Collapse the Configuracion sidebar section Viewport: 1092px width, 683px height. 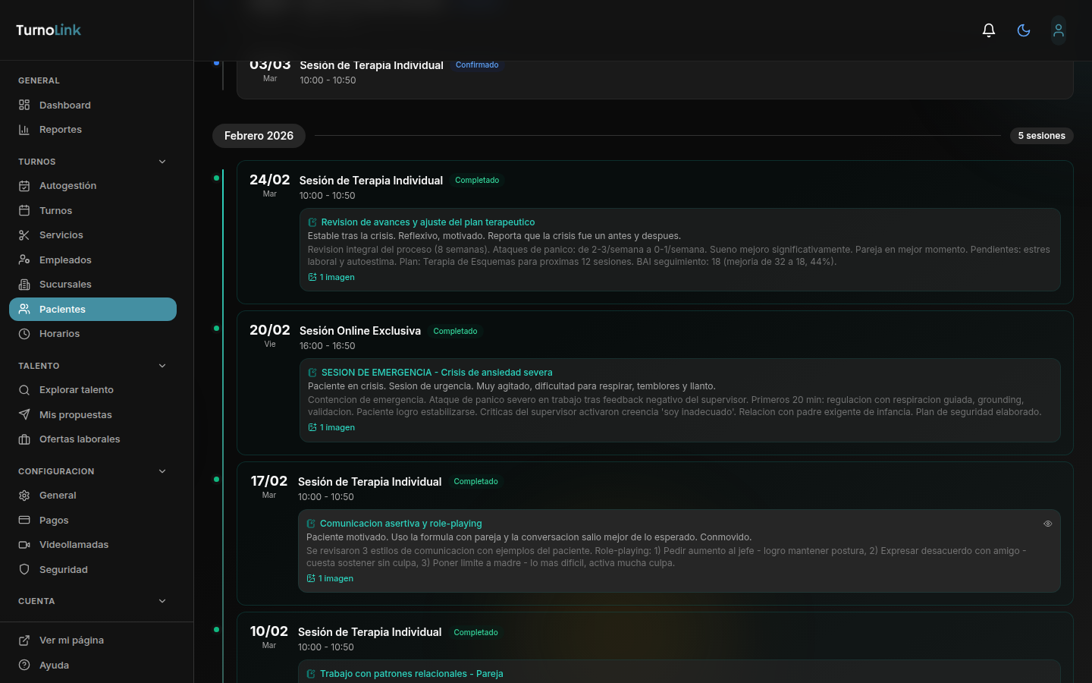point(162,471)
